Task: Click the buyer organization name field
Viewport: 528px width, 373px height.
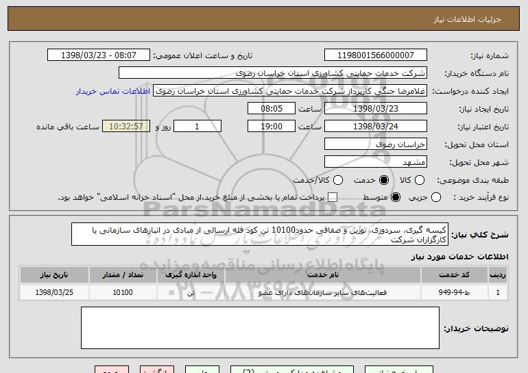Action: (273, 73)
